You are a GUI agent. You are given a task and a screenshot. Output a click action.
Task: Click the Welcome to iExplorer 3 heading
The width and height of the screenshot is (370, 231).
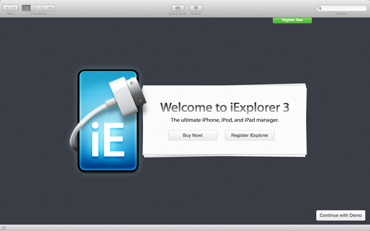(225, 107)
